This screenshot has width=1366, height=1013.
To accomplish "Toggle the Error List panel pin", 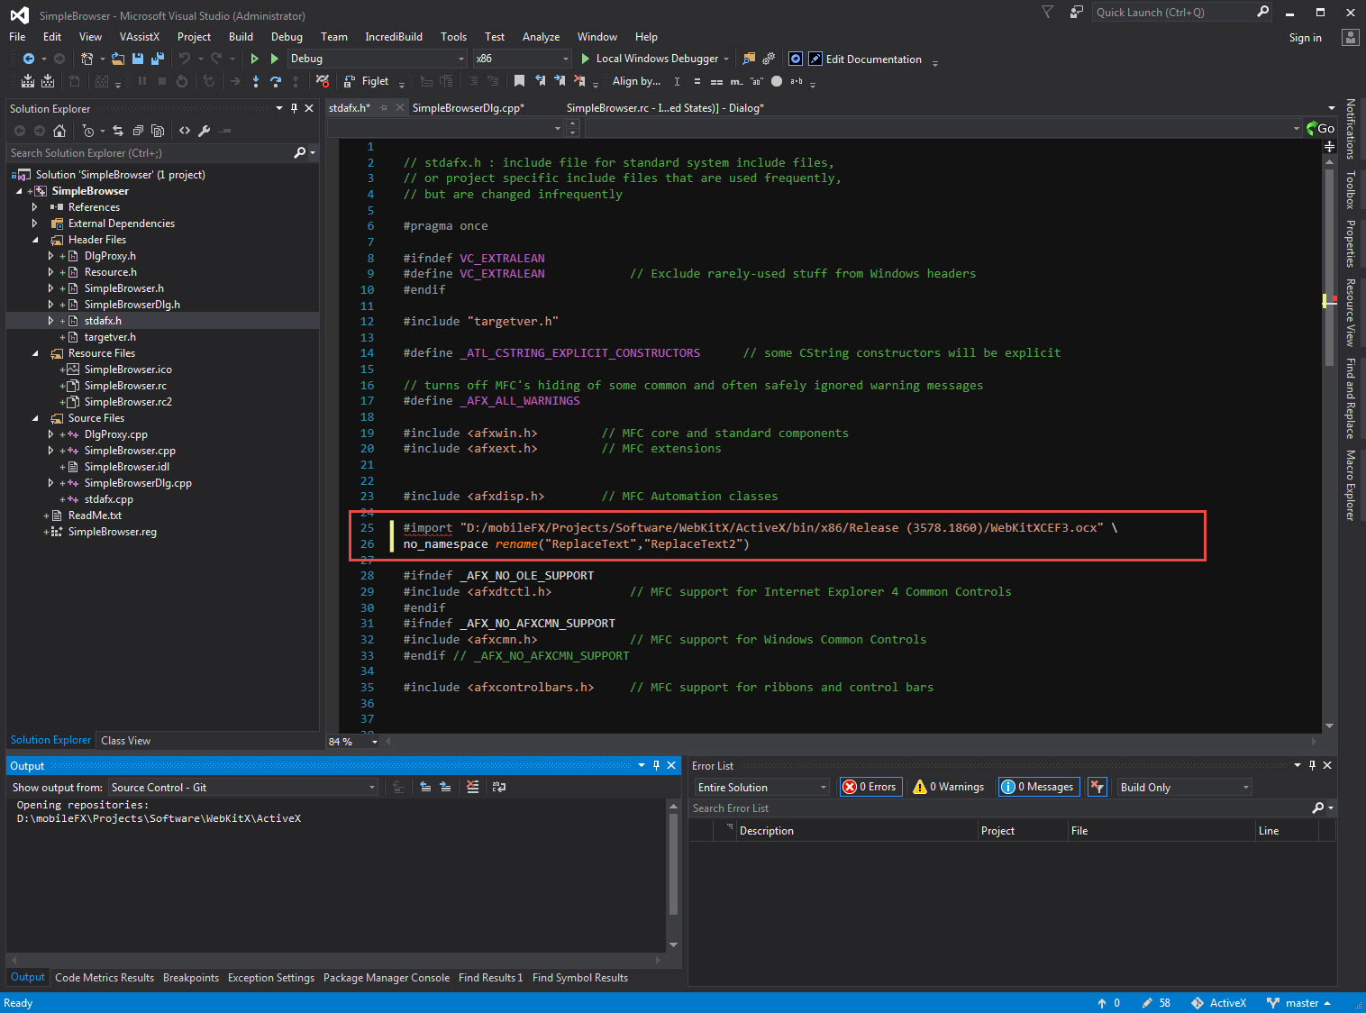I will pyautogui.click(x=1312, y=765).
